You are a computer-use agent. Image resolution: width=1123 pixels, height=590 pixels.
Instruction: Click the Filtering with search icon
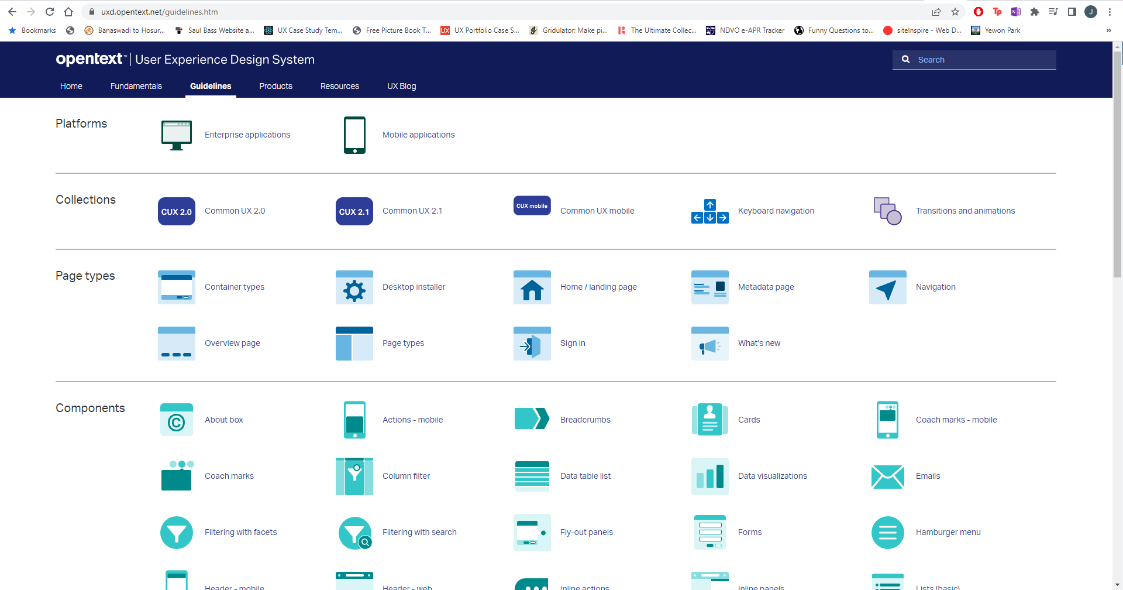point(355,533)
